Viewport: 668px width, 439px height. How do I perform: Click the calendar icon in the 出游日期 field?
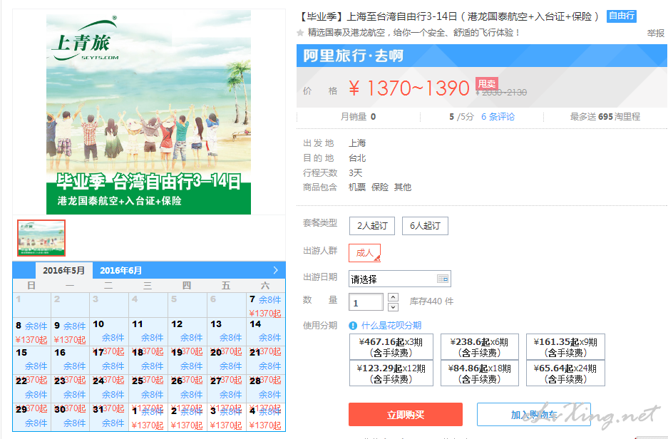[443, 279]
